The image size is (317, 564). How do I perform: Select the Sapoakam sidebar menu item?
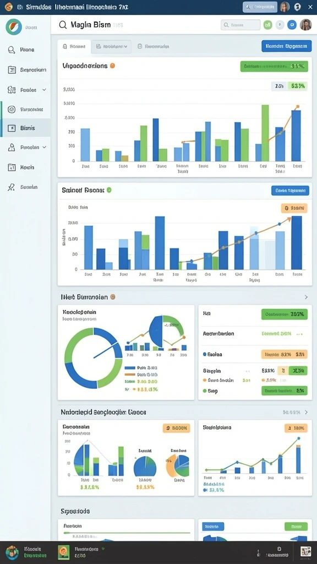[x=27, y=70]
